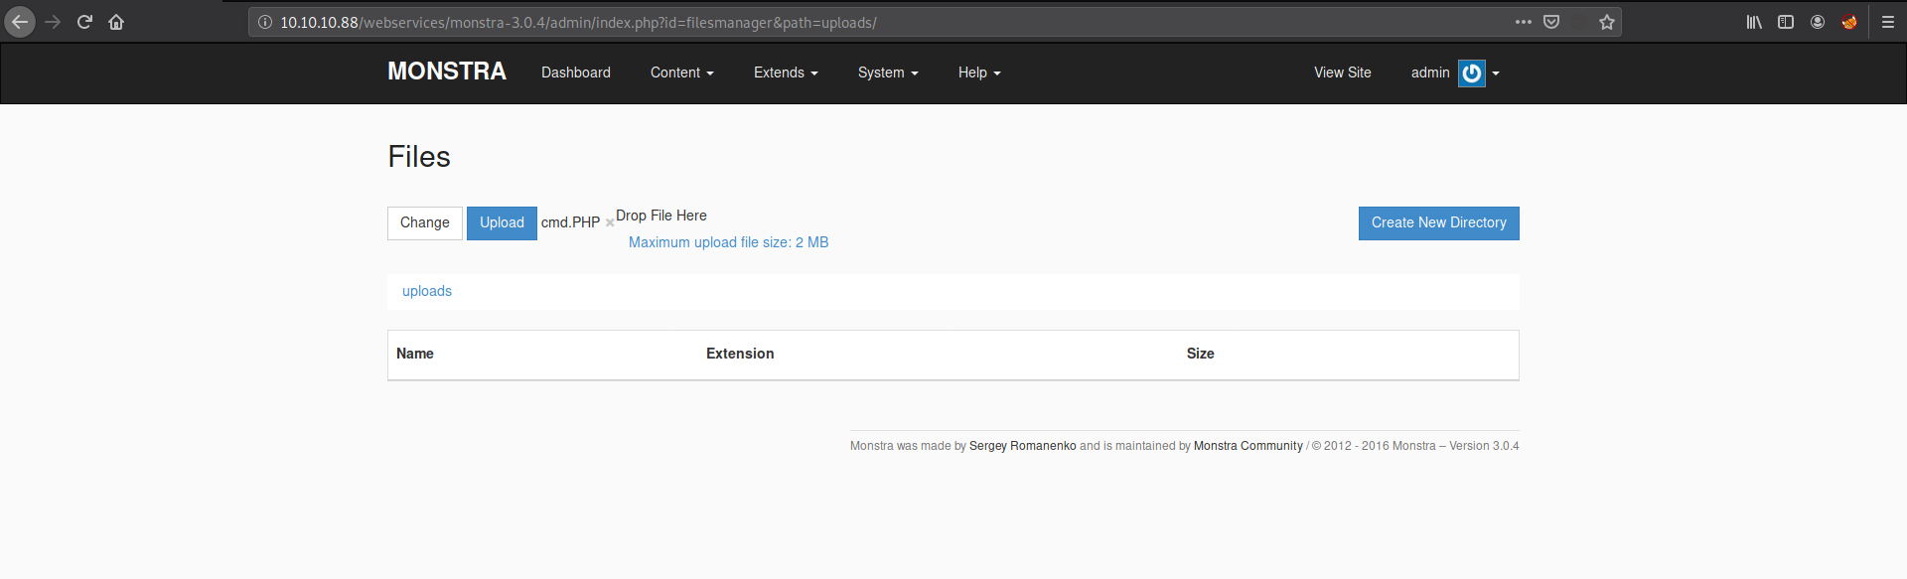Click the Drop File Here area

pyautogui.click(x=661, y=216)
